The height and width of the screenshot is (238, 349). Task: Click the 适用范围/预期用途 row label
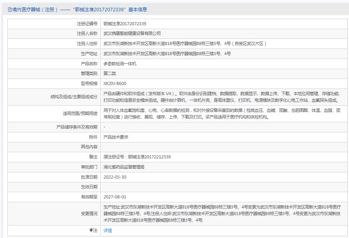click(80, 114)
